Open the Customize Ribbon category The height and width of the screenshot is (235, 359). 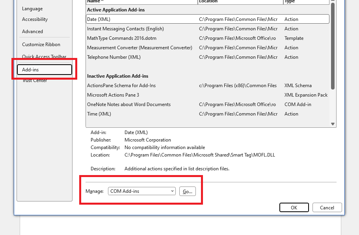[x=41, y=45]
